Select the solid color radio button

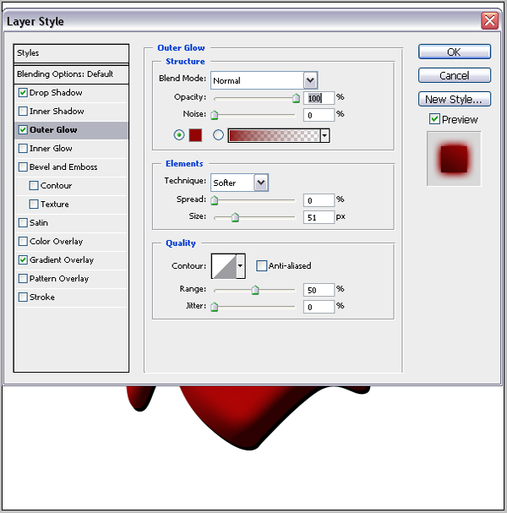[179, 134]
